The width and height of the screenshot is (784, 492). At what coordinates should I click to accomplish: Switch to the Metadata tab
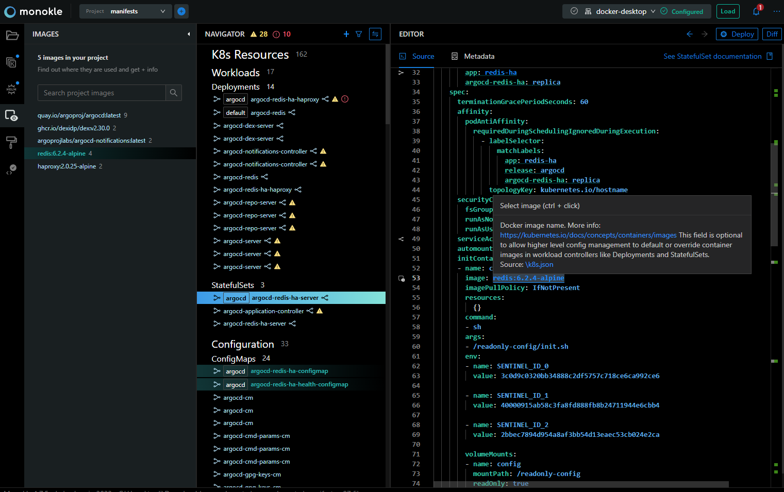tap(473, 56)
